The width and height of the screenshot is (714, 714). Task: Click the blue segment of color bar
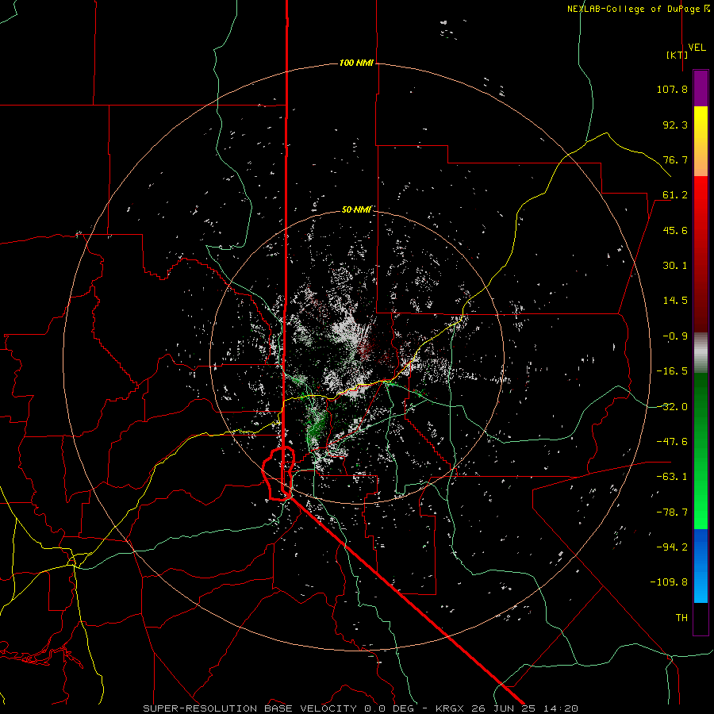point(701,566)
